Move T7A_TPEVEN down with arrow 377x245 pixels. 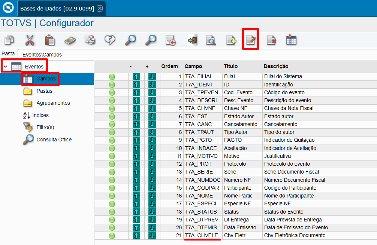click(x=152, y=92)
